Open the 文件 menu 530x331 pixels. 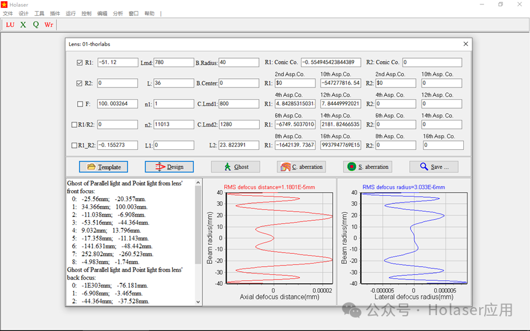pyautogui.click(x=8, y=13)
